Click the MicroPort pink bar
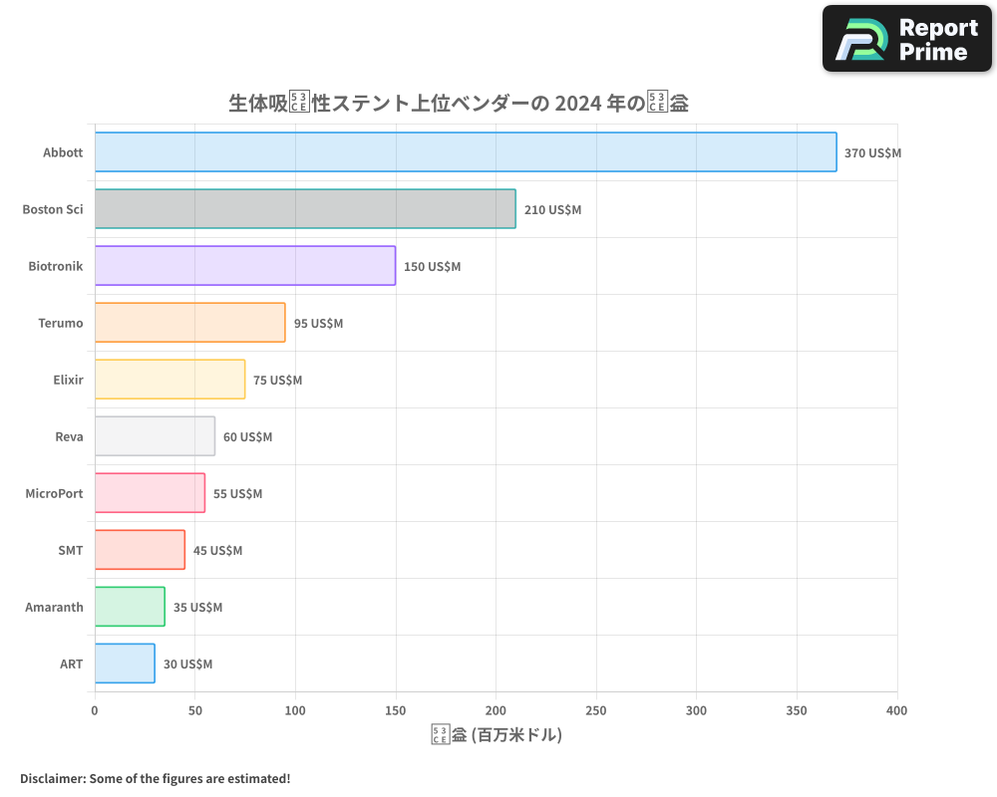 pos(148,493)
